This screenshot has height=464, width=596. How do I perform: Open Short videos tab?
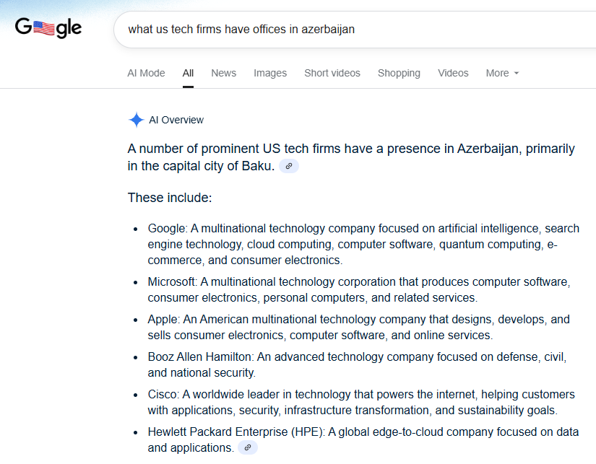tap(332, 73)
